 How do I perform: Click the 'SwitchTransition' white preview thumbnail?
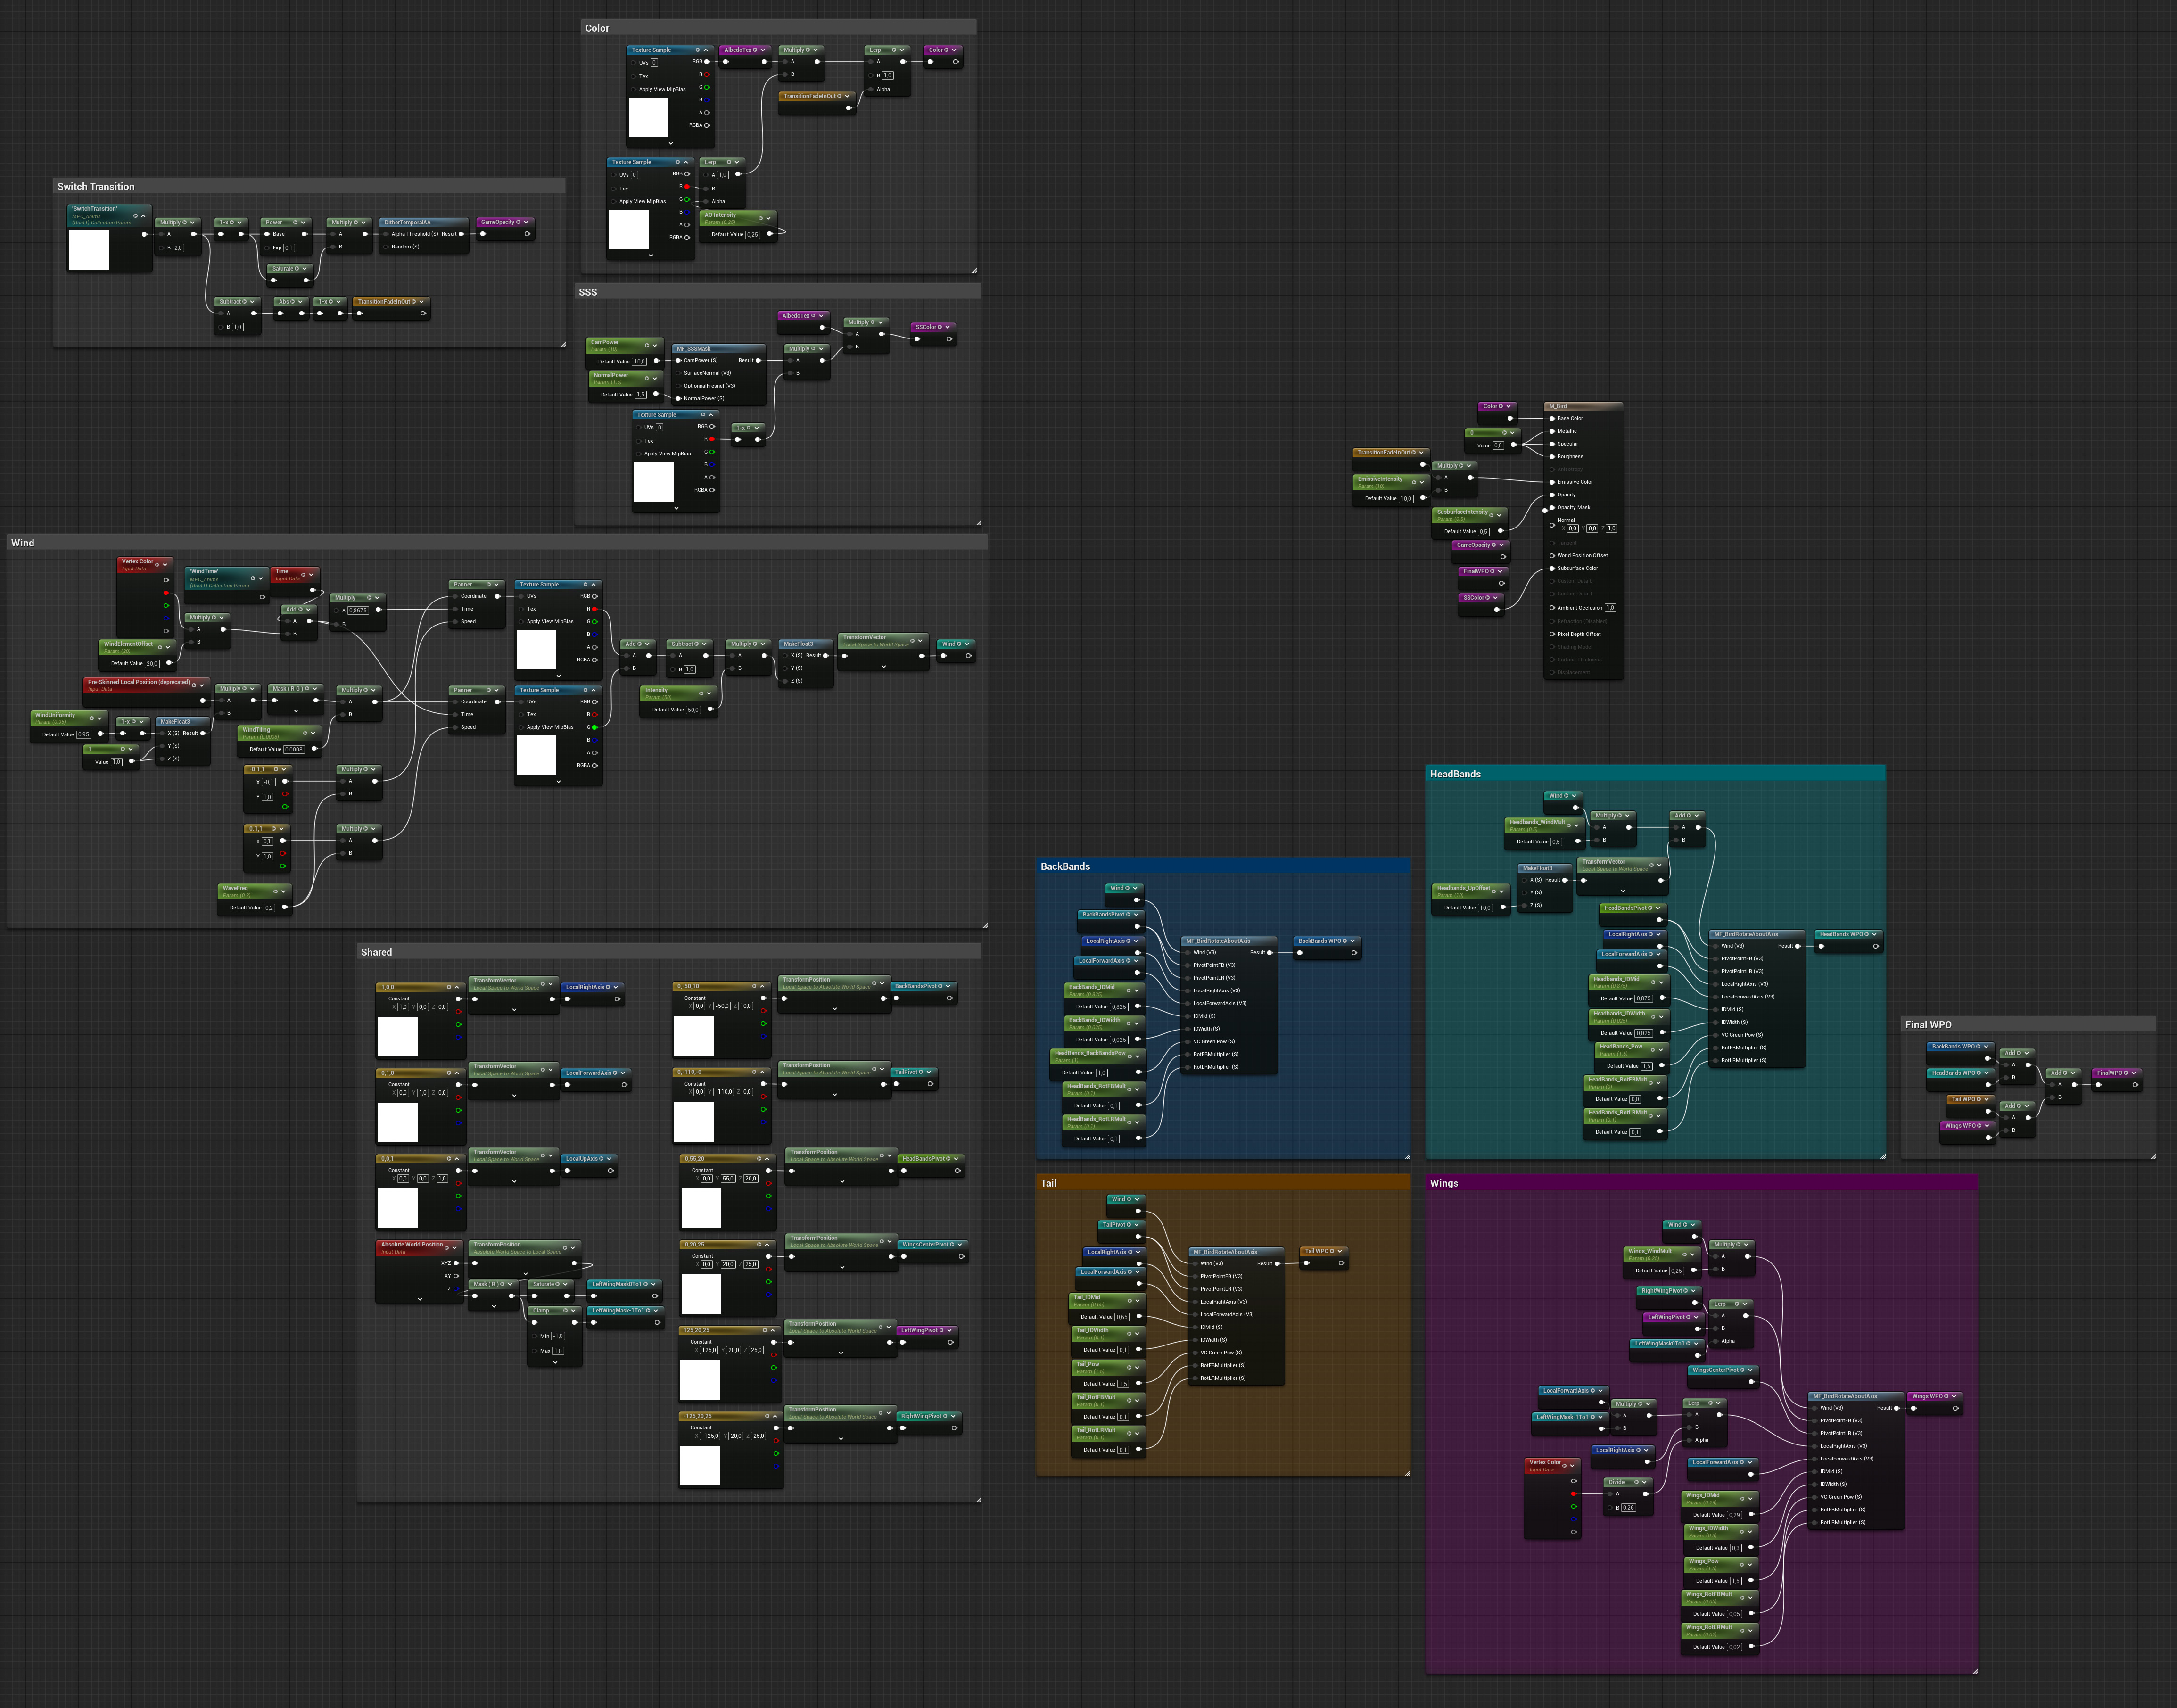tap(88, 250)
